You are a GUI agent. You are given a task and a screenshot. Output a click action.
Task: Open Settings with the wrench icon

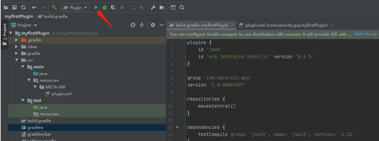153,8
